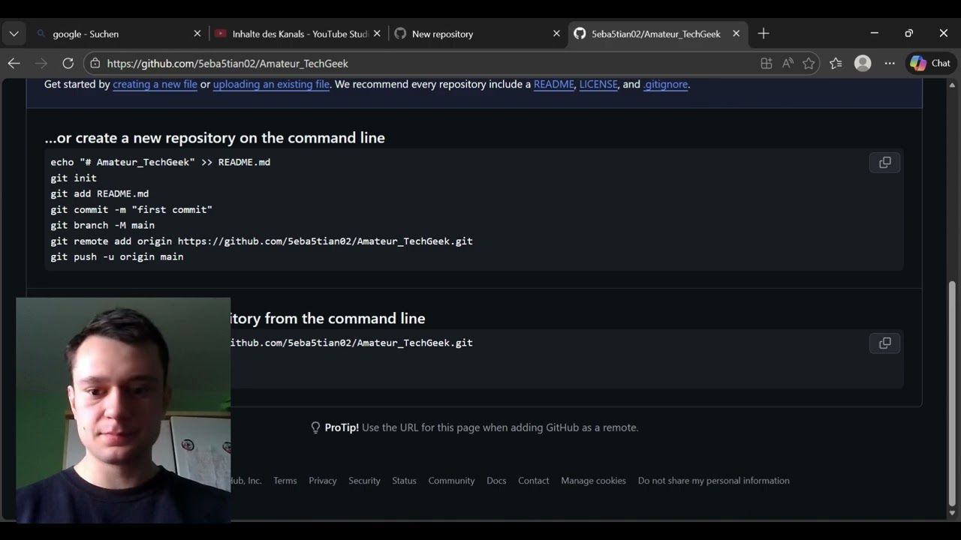Click the webcam overlay video
The image size is (961, 540).
tap(123, 410)
